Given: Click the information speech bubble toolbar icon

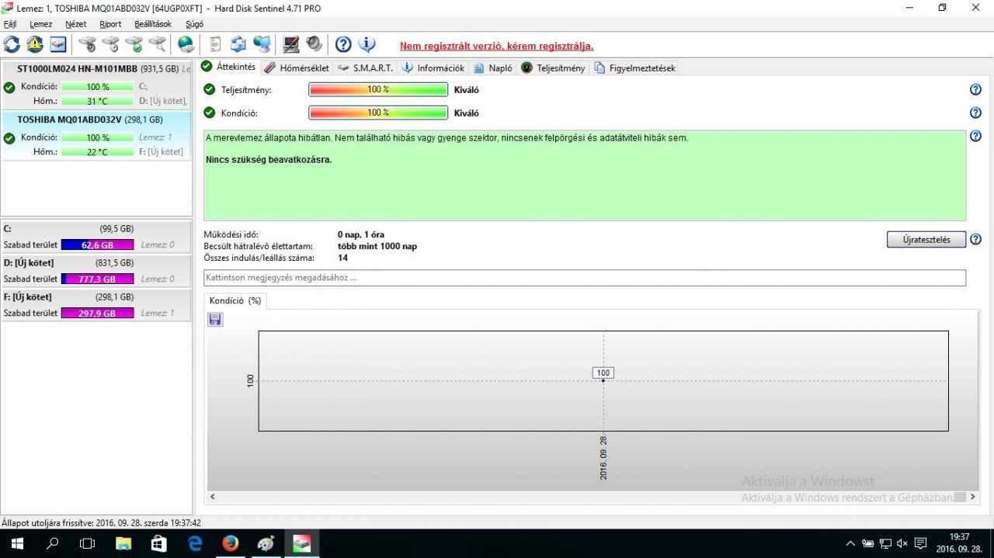Looking at the screenshot, I should point(367,44).
